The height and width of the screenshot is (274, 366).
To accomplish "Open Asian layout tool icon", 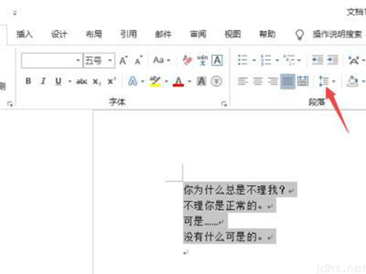I will click(x=354, y=60).
